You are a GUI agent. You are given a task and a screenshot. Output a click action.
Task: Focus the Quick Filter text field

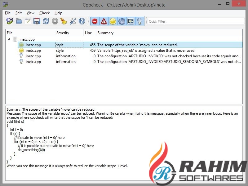196,21
